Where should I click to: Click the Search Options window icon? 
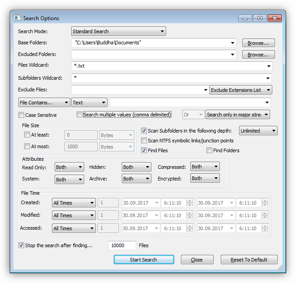(17, 18)
